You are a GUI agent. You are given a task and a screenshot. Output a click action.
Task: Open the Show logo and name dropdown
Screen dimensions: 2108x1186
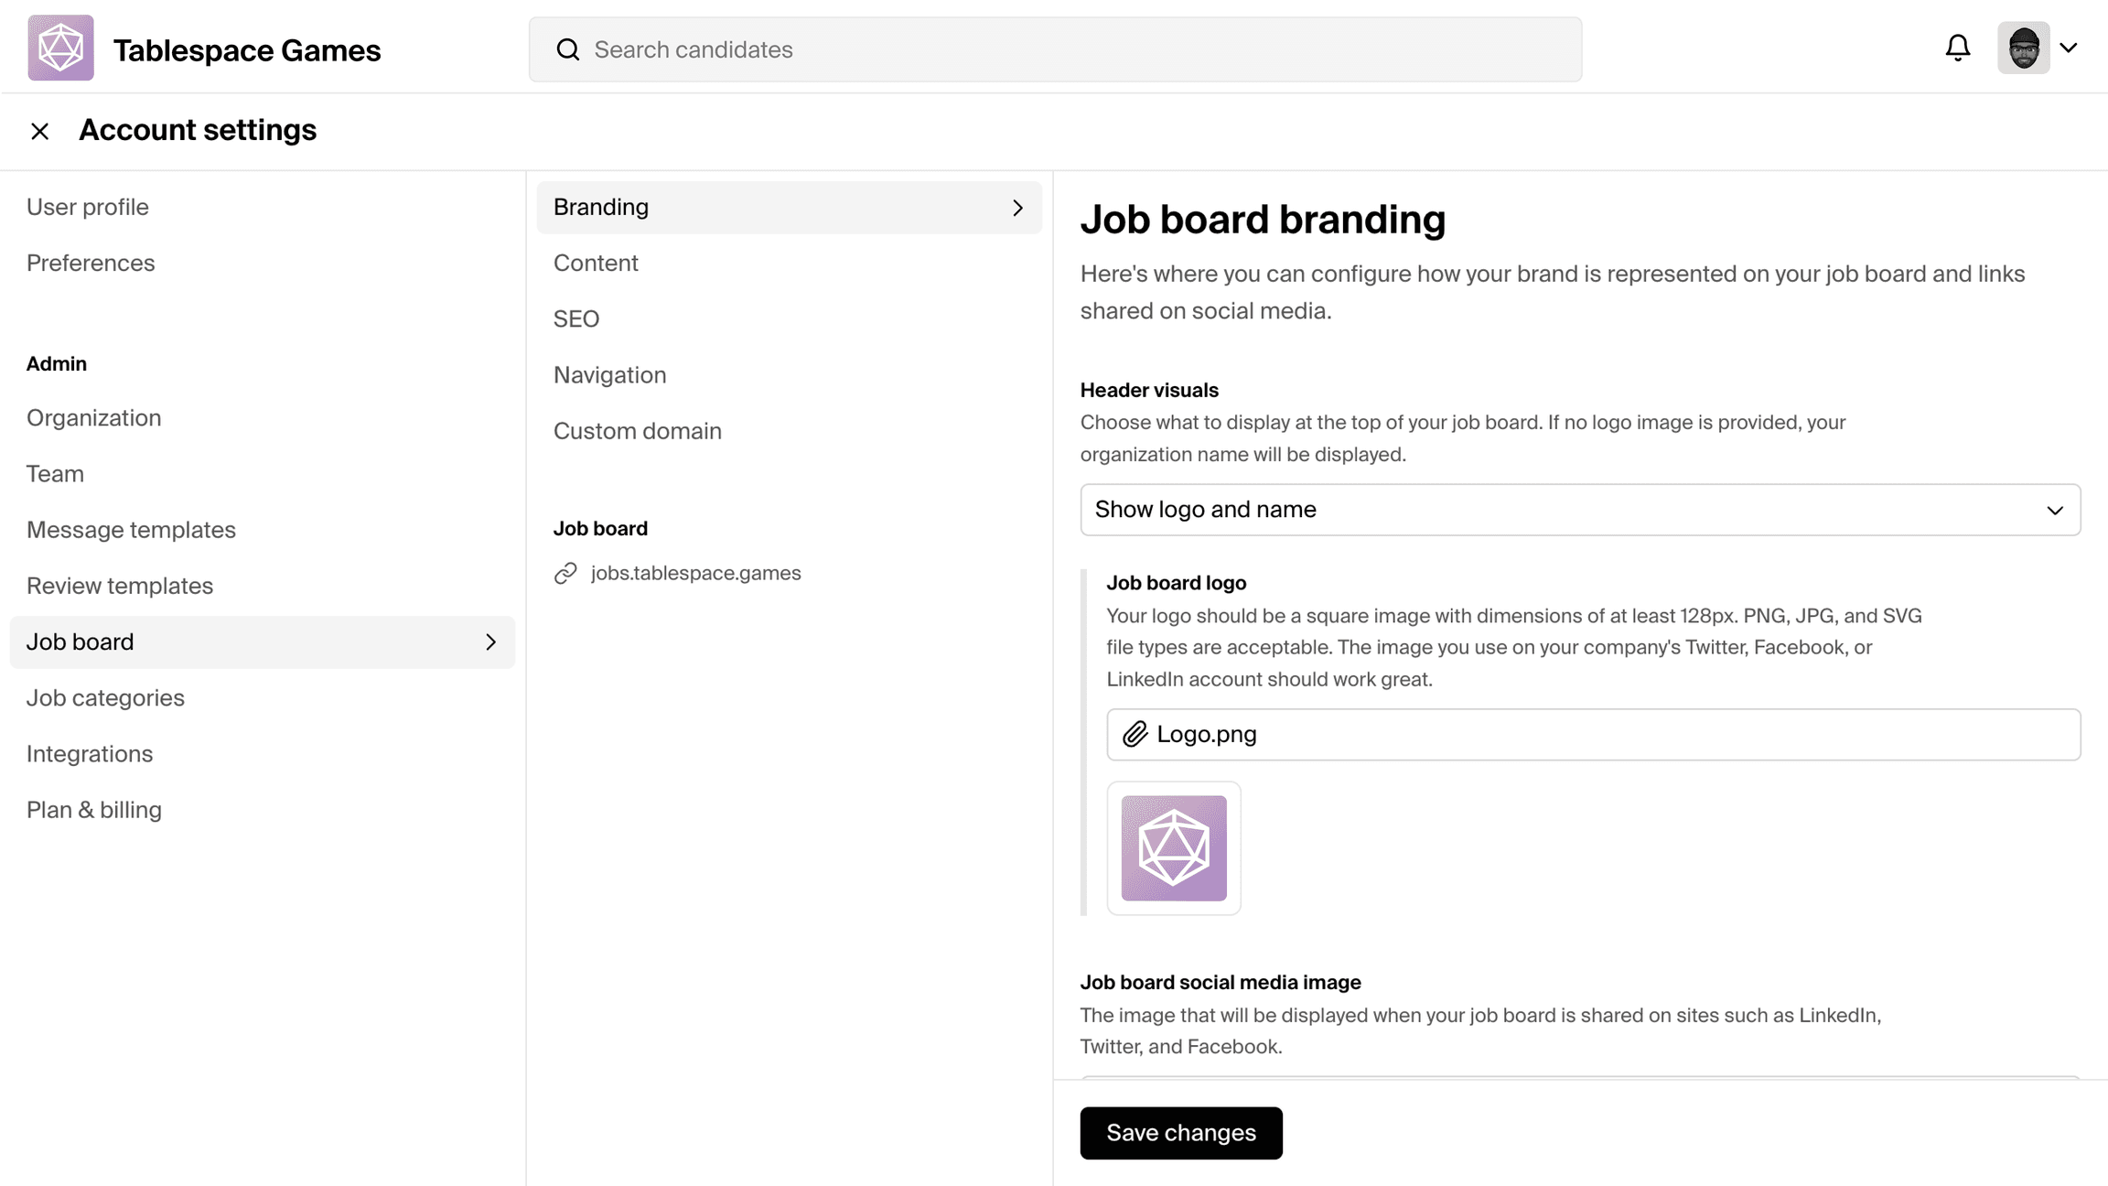point(1580,510)
